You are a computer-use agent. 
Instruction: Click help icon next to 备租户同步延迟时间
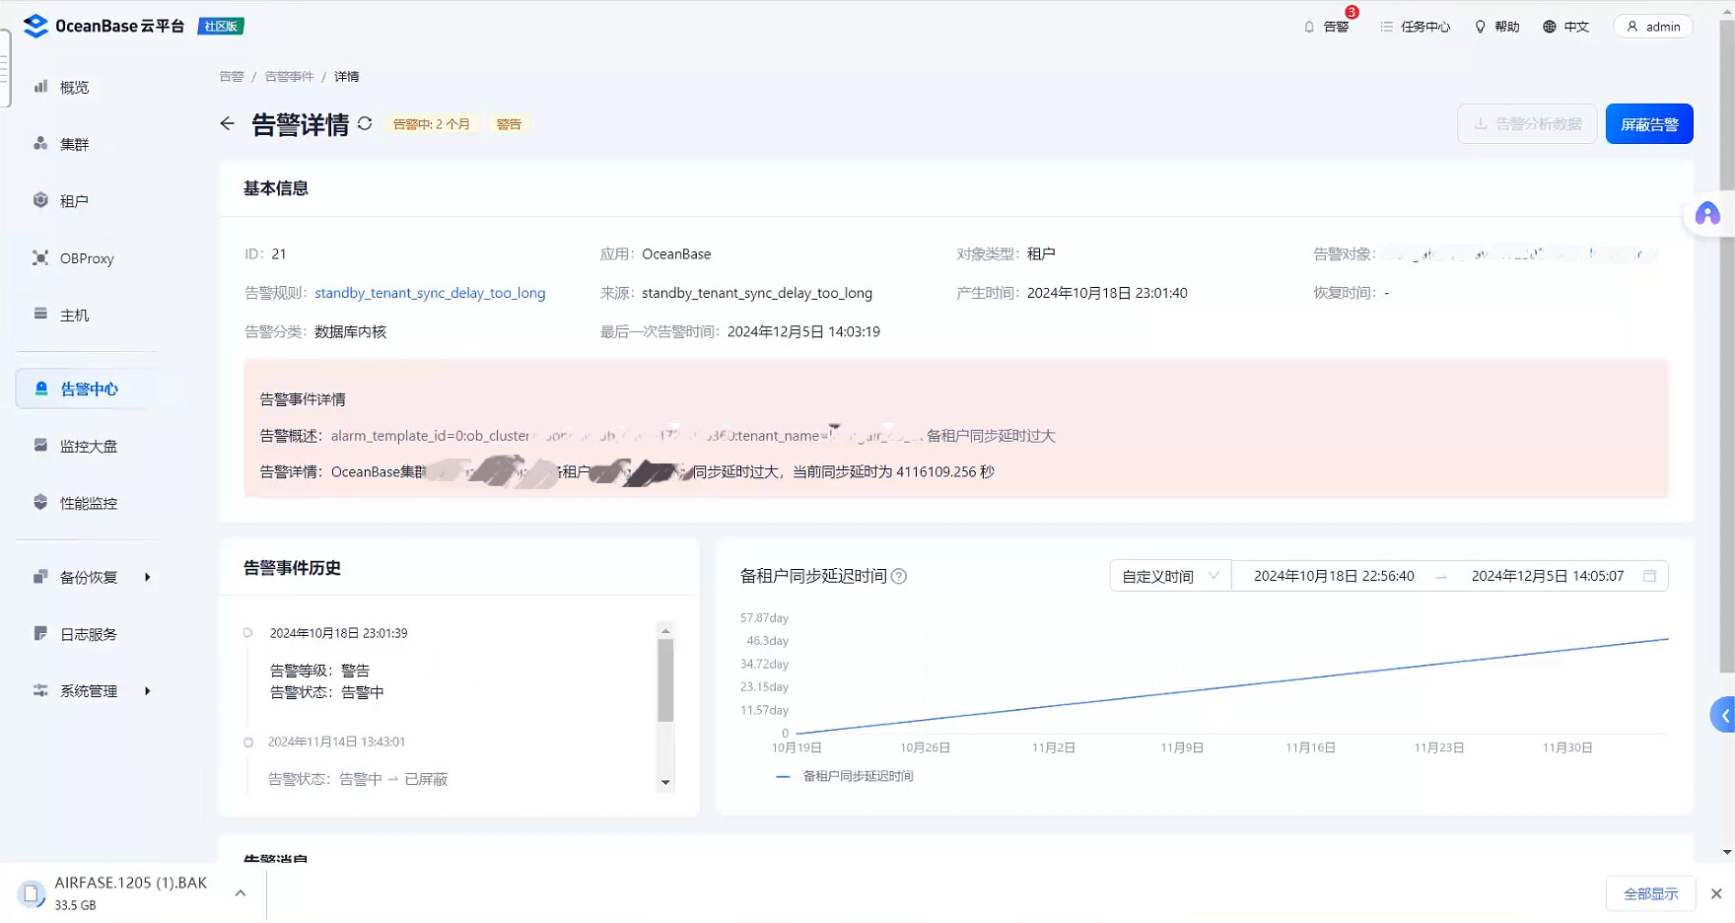tap(899, 576)
